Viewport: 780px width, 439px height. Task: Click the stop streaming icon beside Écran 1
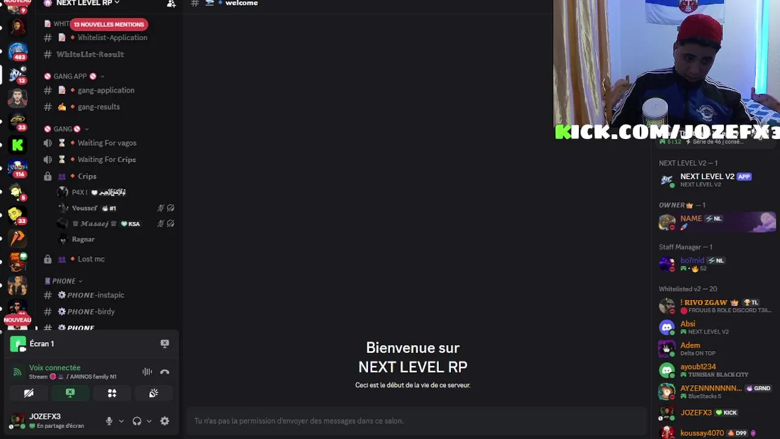click(x=165, y=343)
